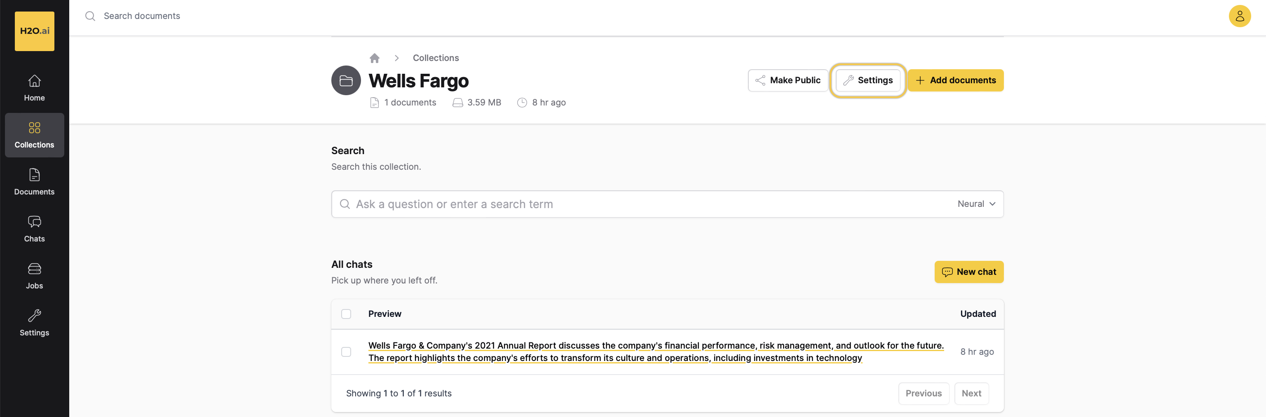This screenshot has width=1266, height=417.
Task: Open the collection Settings button
Action: click(x=868, y=80)
